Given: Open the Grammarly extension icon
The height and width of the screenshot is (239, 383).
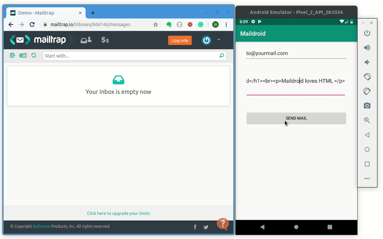Looking at the screenshot, I should [201, 24].
